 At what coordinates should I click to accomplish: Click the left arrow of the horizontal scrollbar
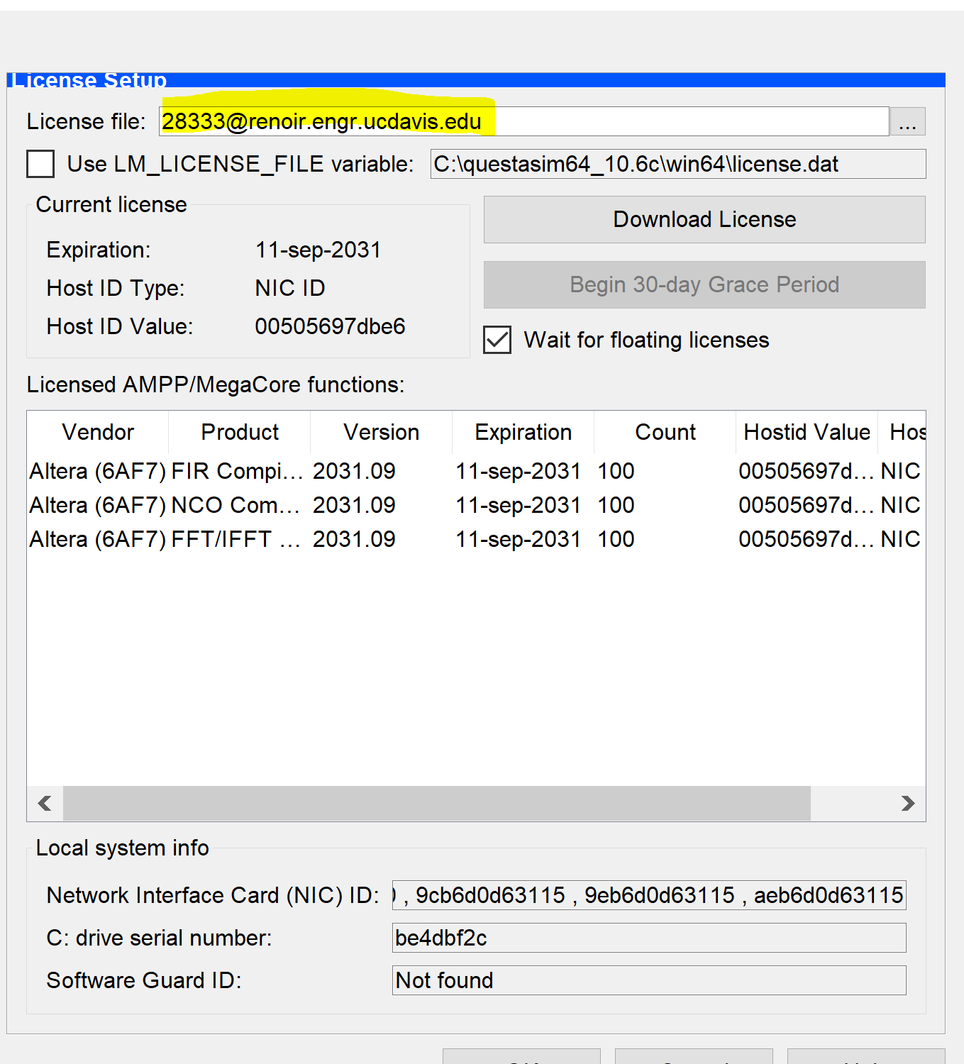coord(45,803)
